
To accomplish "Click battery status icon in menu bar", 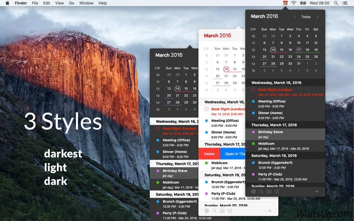I will [303, 3].
